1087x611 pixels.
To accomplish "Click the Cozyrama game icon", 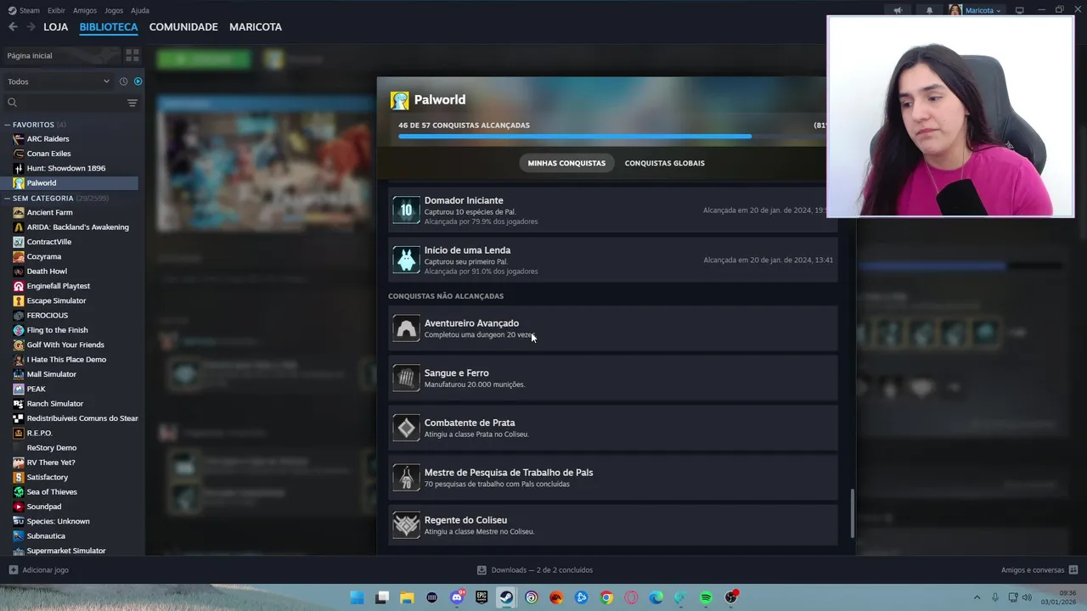I will pos(19,256).
